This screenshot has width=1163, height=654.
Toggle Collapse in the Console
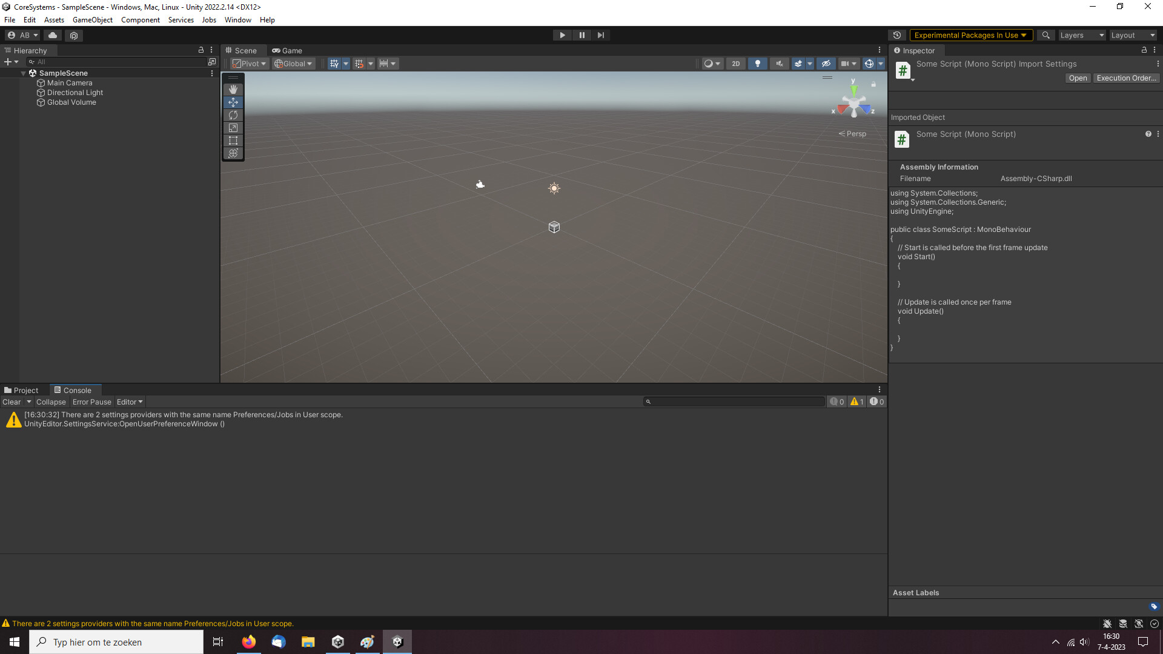[x=51, y=402]
